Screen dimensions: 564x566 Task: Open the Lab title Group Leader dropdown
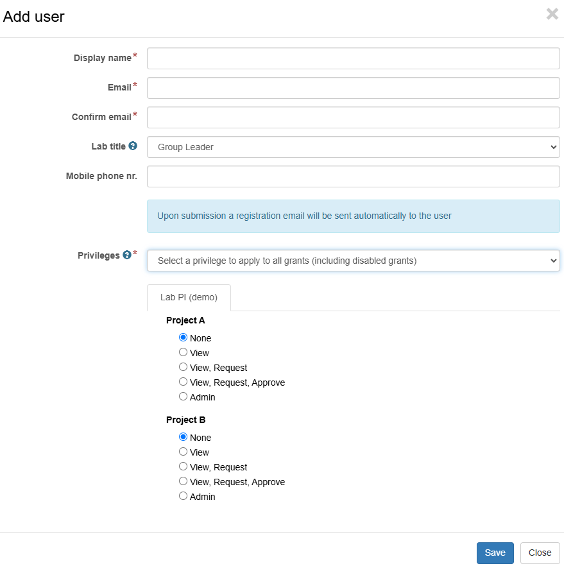(x=354, y=147)
